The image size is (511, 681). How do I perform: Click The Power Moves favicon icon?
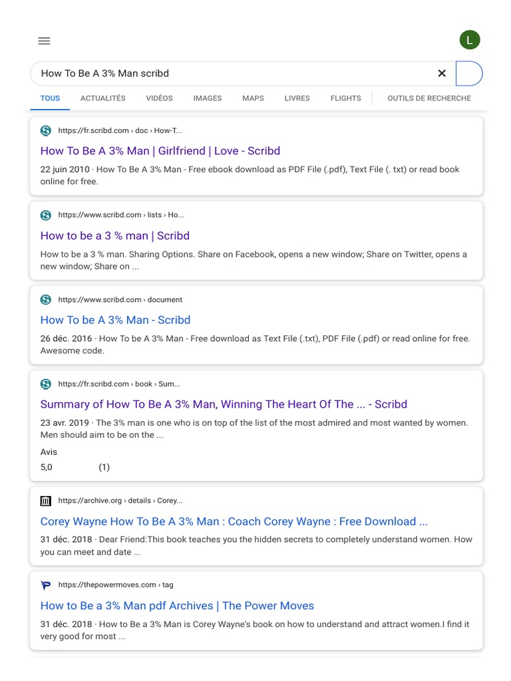[46, 585]
